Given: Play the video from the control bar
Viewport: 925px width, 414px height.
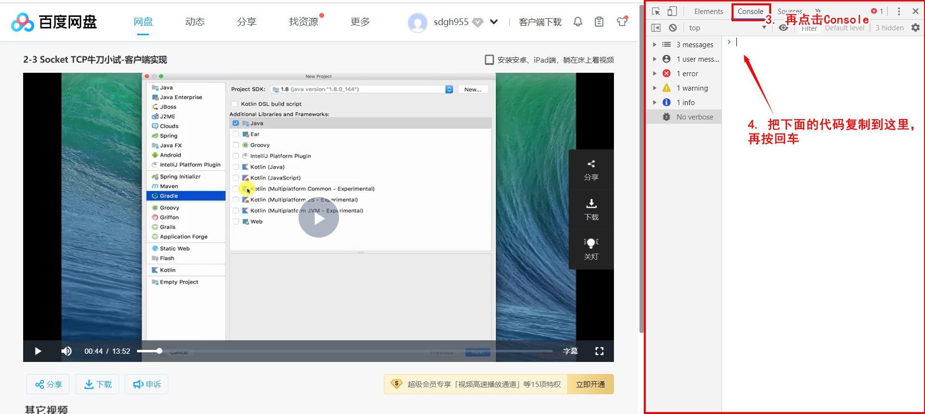Looking at the screenshot, I should [x=38, y=351].
